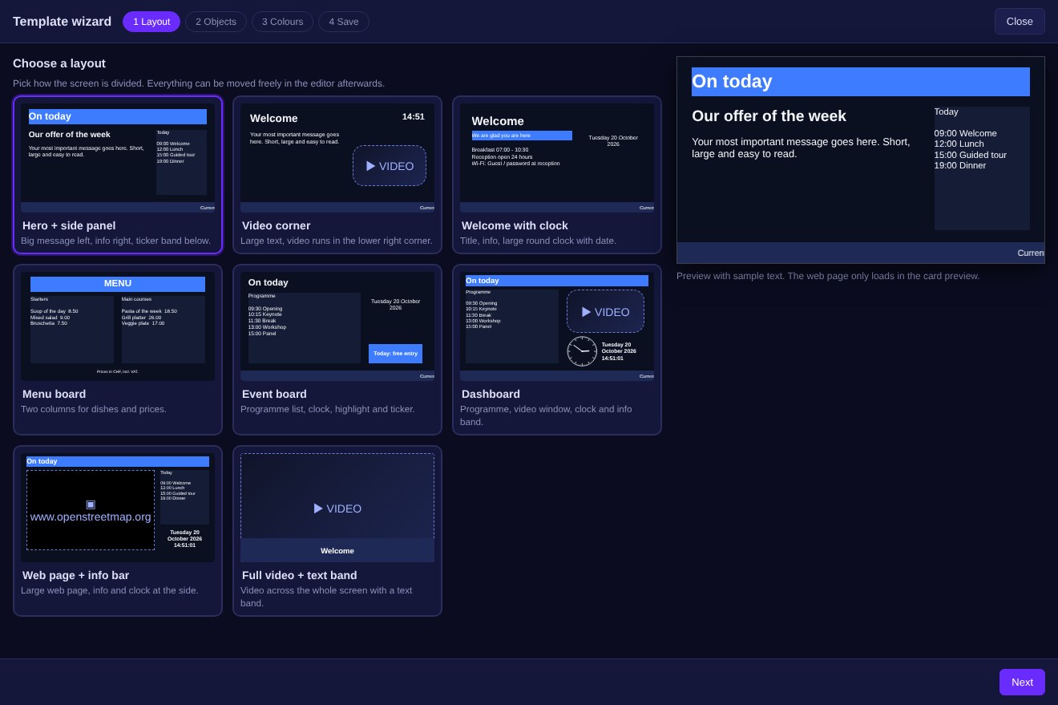The height and width of the screenshot is (705, 1058).
Task: Choose the Video corner layout card
Action: click(337, 175)
